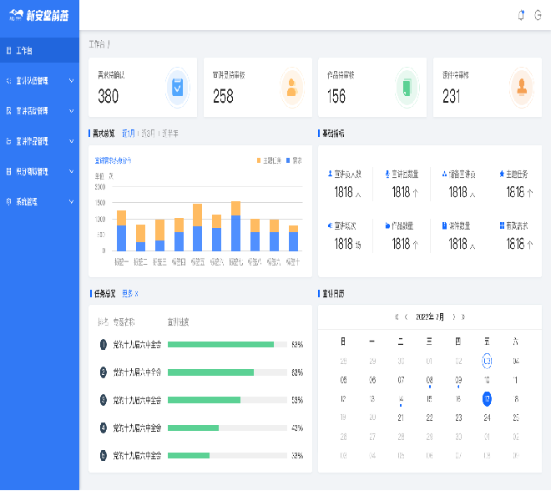
Task: Click the person icon on the 258 card
Action: tap(291, 87)
